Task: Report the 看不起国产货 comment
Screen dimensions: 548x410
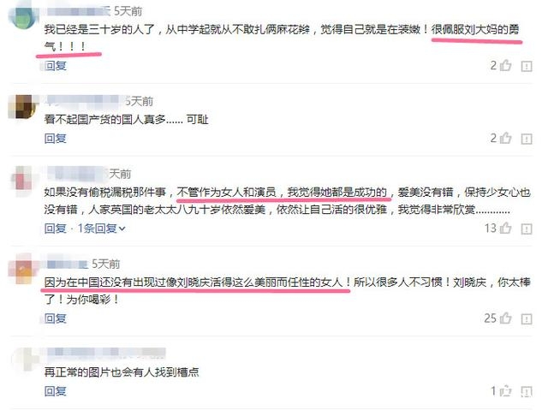Action: point(527,139)
